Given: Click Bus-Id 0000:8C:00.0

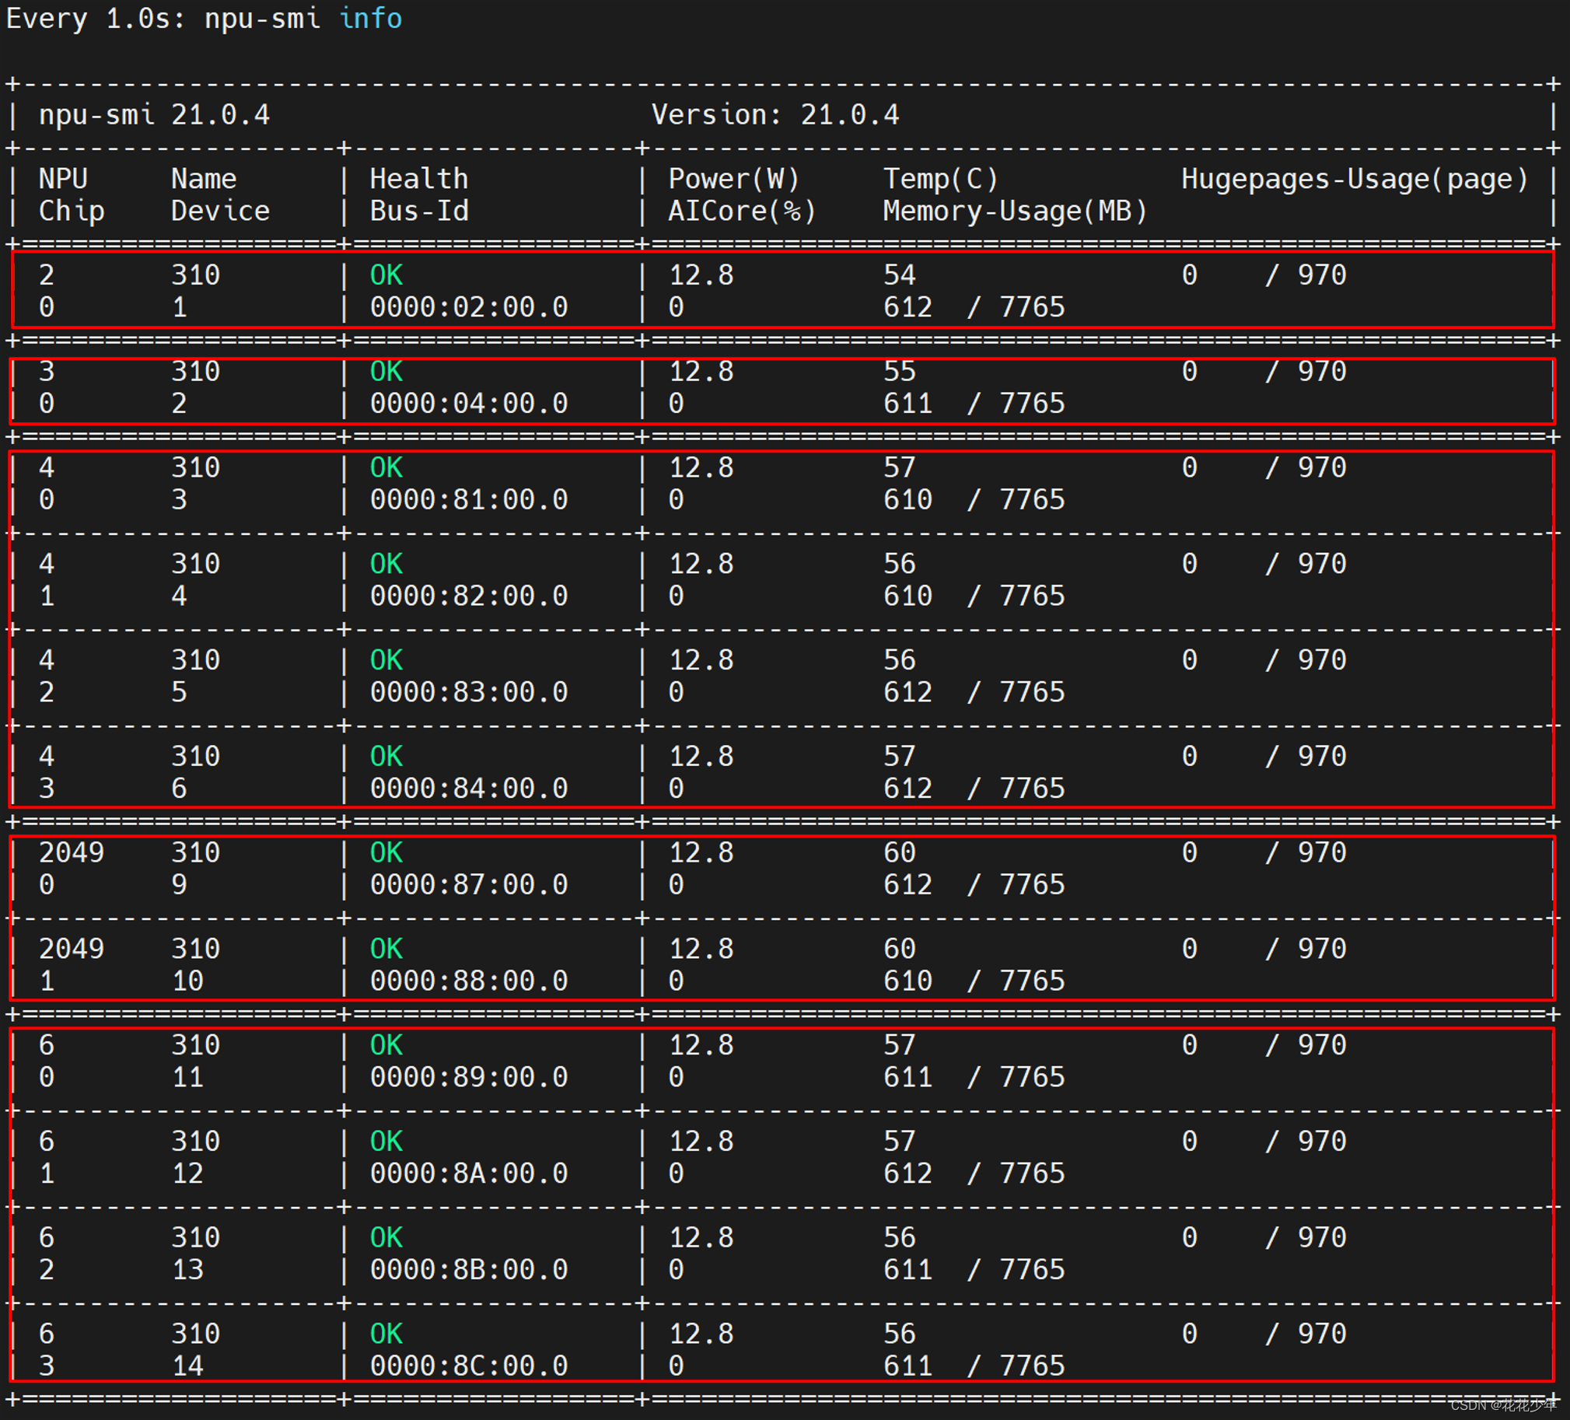Looking at the screenshot, I should coord(469,1366).
